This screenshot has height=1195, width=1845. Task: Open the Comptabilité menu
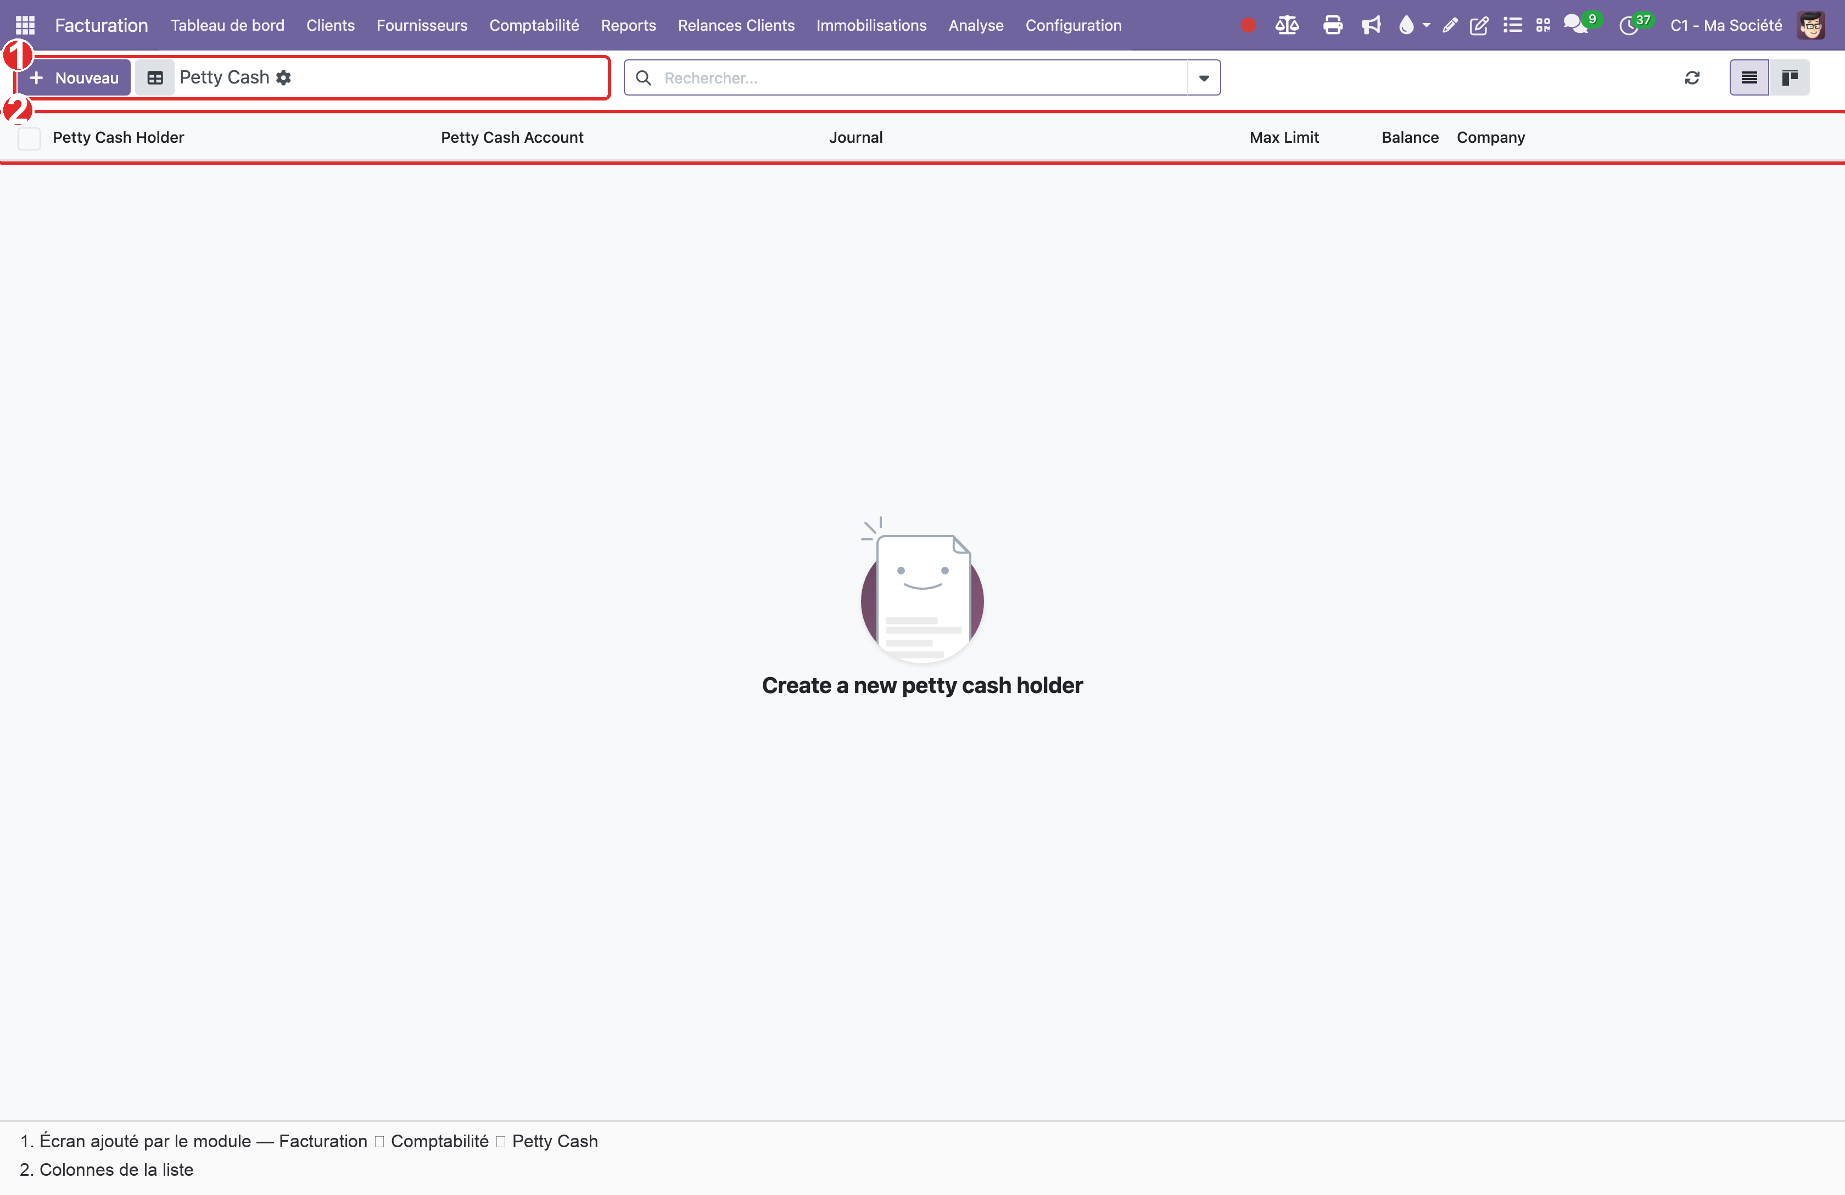click(533, 25)
